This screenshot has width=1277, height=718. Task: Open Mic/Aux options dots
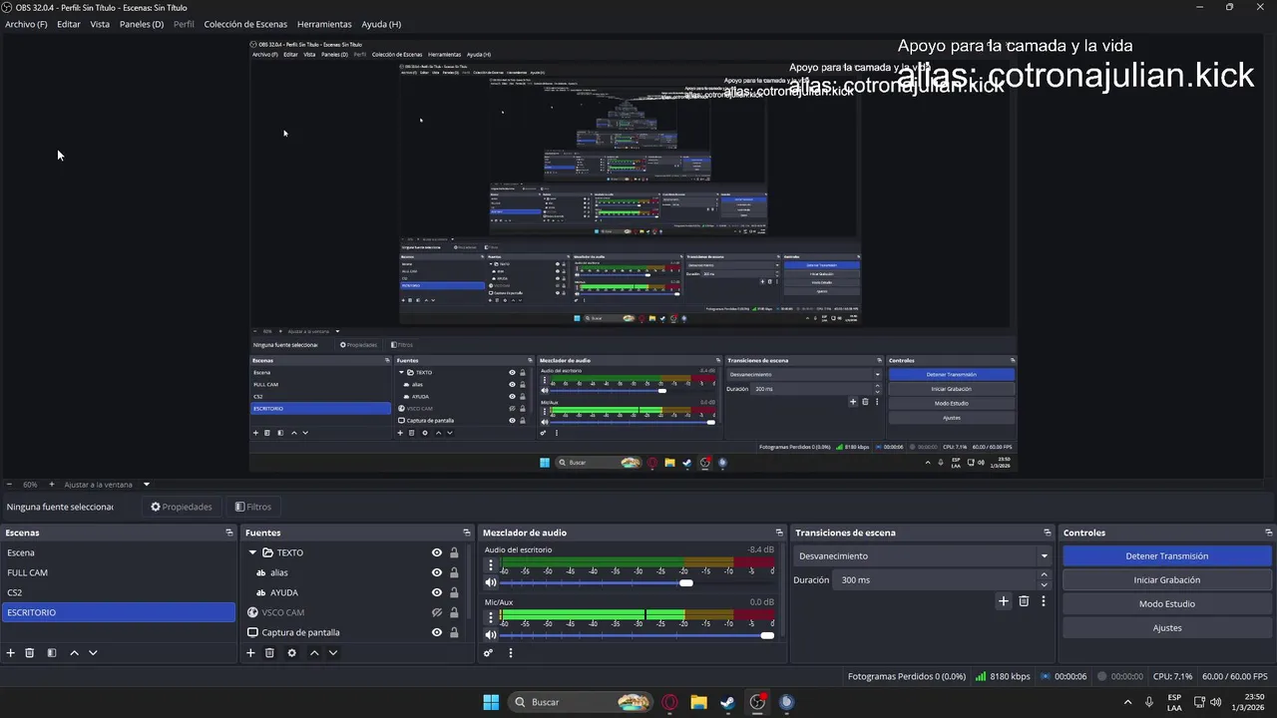click(490, 618)
